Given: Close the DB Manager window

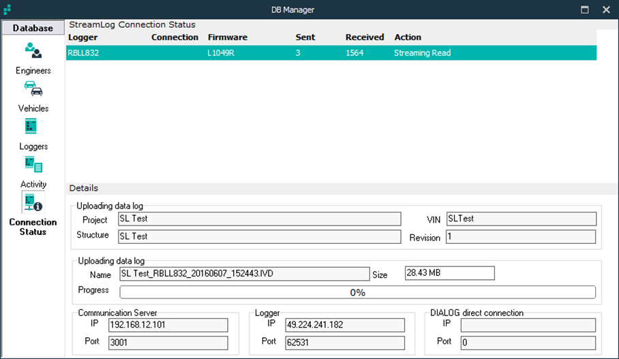Looking at the screenshot, I should pyautogui.click(x=606, y=10).
